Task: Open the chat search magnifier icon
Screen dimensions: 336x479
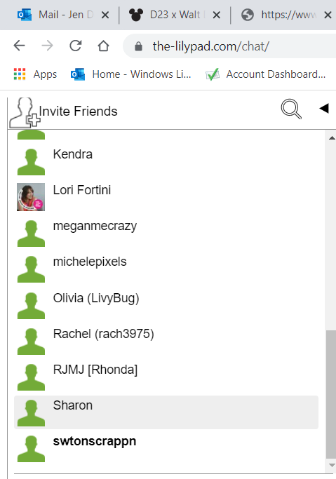Action: (291, 109)
